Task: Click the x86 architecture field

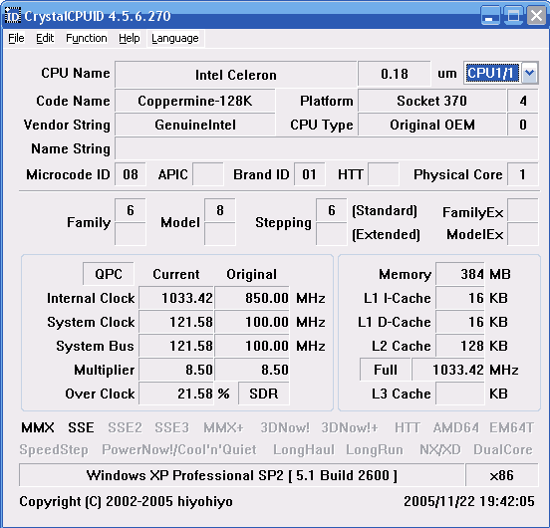Action: point(502,475)
